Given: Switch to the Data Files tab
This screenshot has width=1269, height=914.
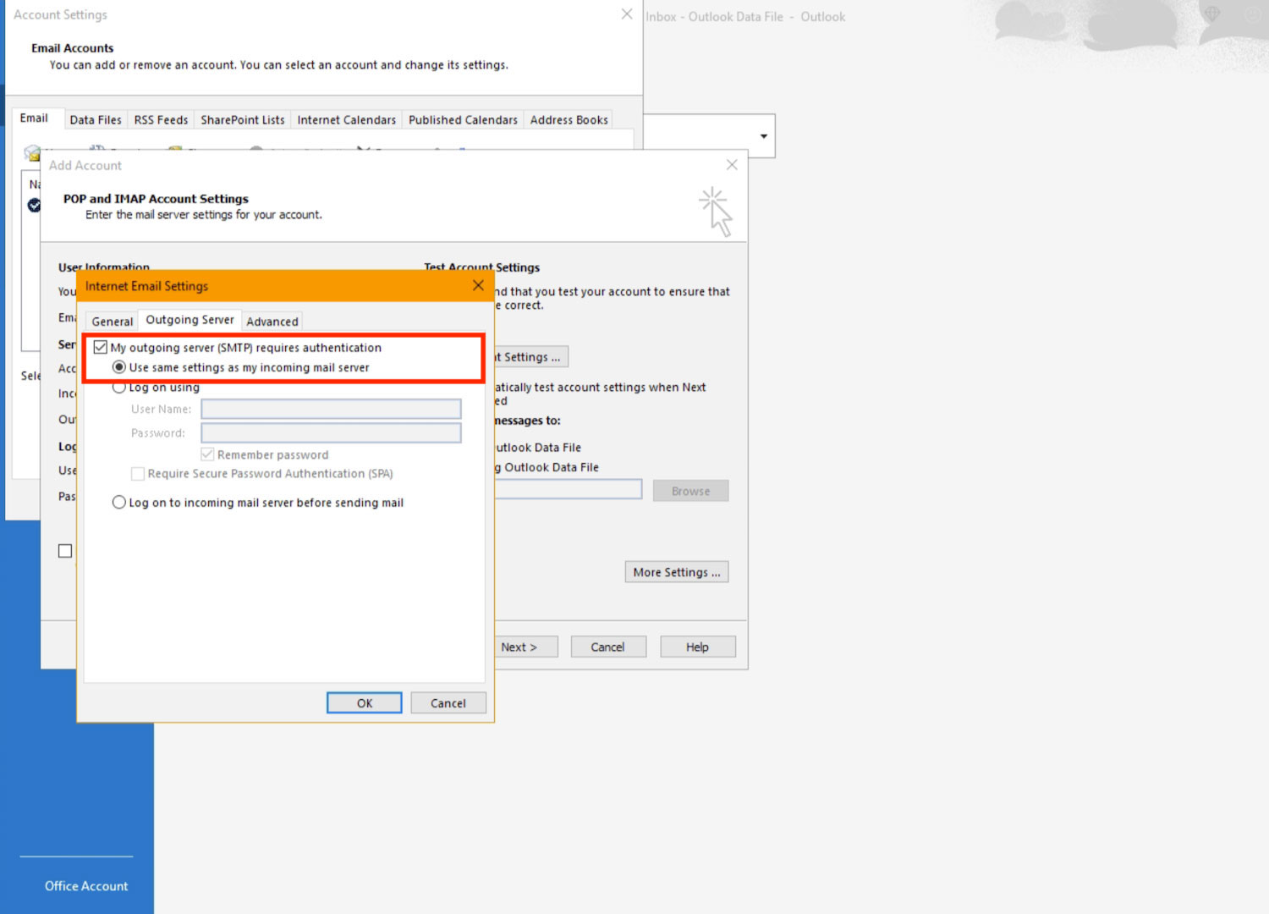Looking at the screenshot, I should (96, 120).
